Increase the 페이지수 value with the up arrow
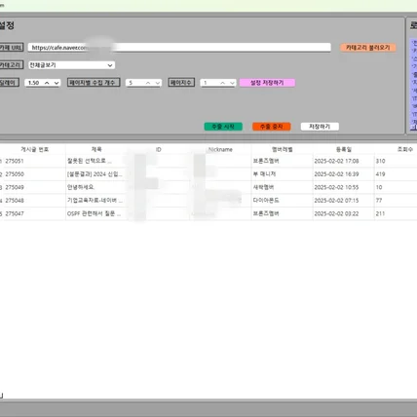 [222, 83]
